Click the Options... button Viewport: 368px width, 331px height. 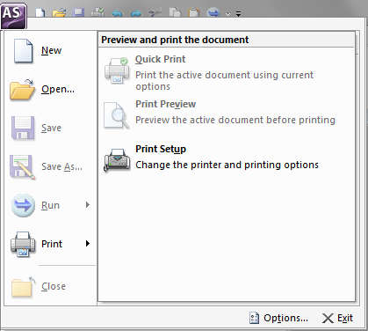[x=278, y=318]
